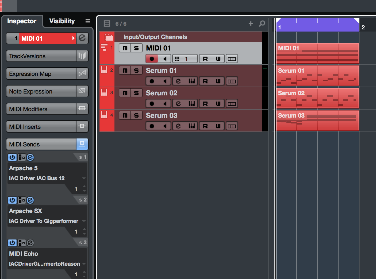
Task: Click the icon at right of Note Expression
Action: 82,91
